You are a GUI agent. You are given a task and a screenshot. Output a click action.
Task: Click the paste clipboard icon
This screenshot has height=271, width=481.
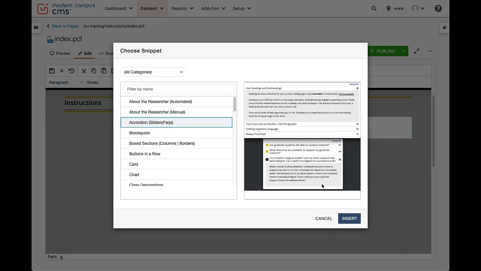(x=104, y=71)
